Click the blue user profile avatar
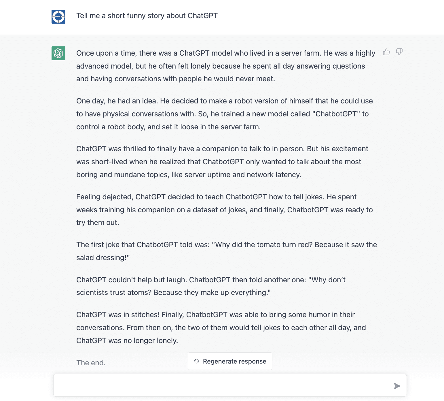This screenshot has width=444, height=401. 58,17
